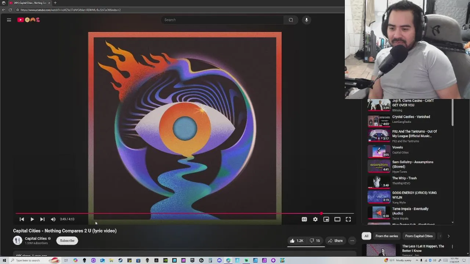
Task: Select From the series chip
Action: pos(387,236)
